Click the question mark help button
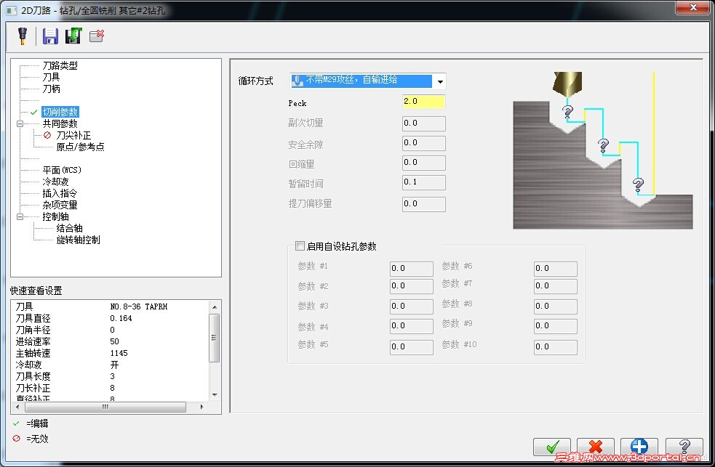 coord(684,447)
